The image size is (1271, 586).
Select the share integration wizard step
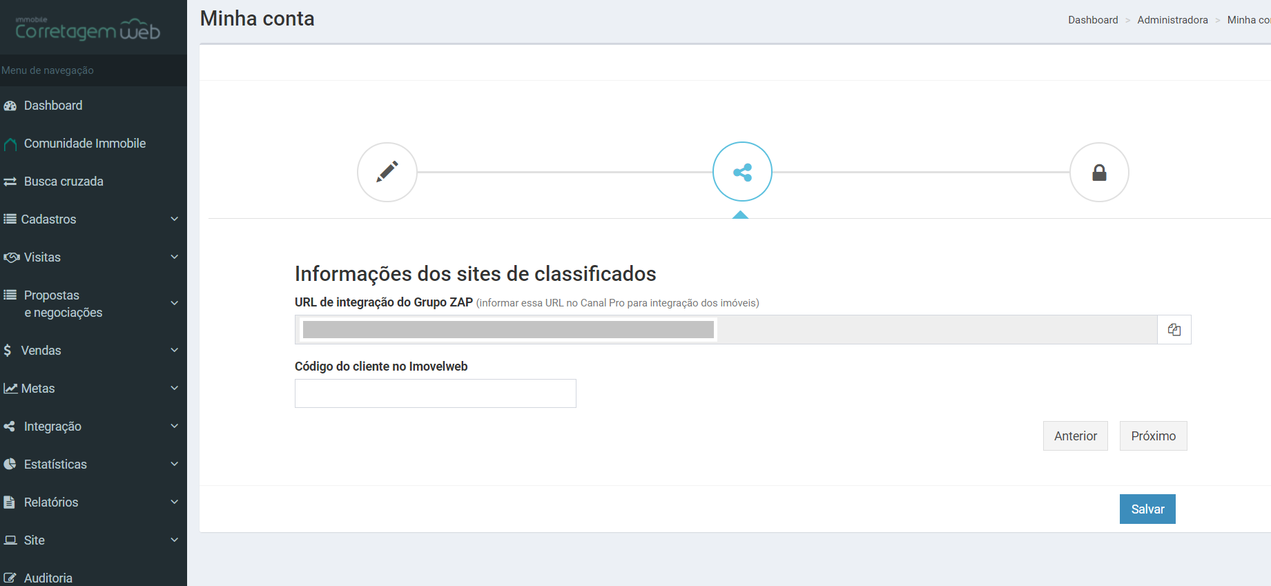point(742,172)
